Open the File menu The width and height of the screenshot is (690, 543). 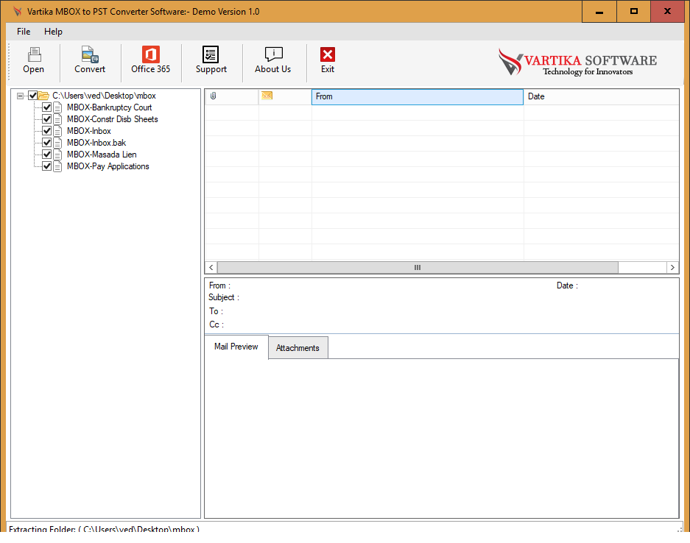pos(24,32)
